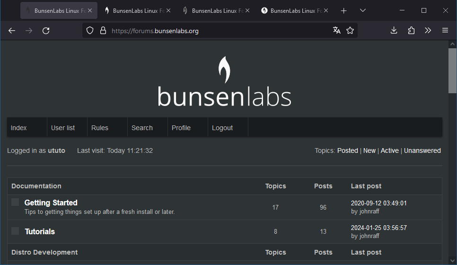Close the third BunsenLabs tab
This screenshot has height=265, width=457.
point(247,10)
